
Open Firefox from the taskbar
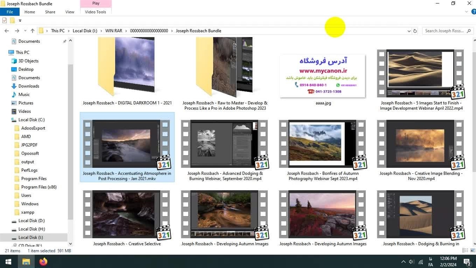tap(43, 262)
